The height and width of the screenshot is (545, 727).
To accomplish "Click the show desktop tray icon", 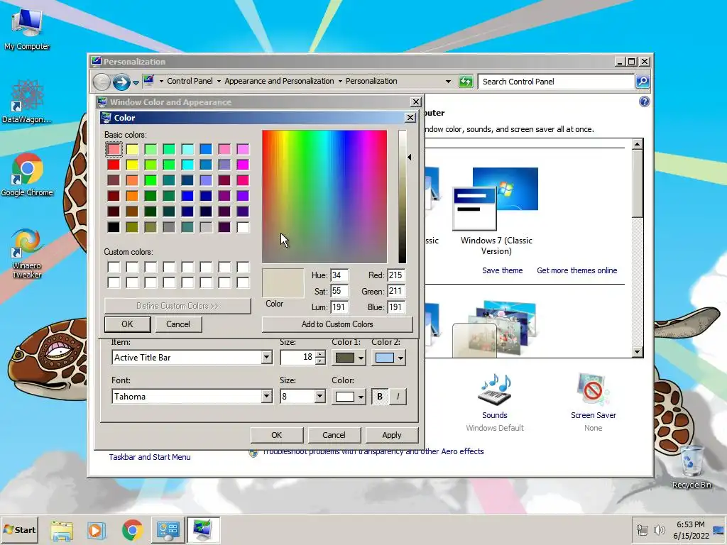I will [719, 529].
